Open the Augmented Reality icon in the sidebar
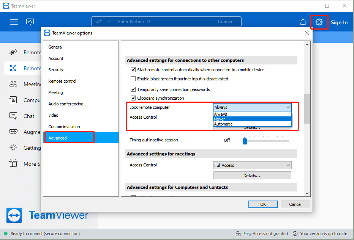354x240 pixels. coord(13,132)
